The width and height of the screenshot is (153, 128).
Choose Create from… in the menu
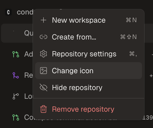pos(89,37)
